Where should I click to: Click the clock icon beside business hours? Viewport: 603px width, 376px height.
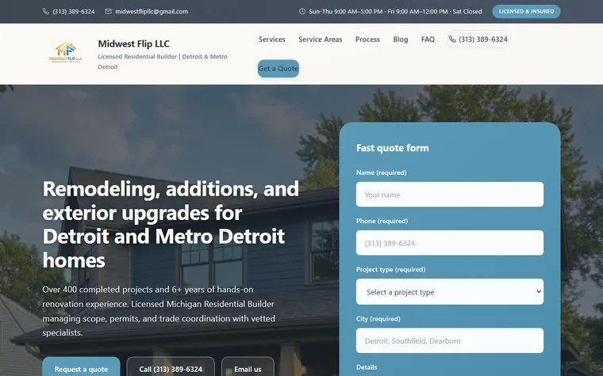pyautogui.click(x=302, y=12)
